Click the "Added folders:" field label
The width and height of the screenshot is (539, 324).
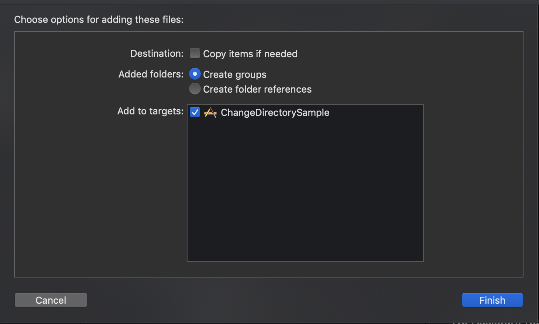(151, 74)
